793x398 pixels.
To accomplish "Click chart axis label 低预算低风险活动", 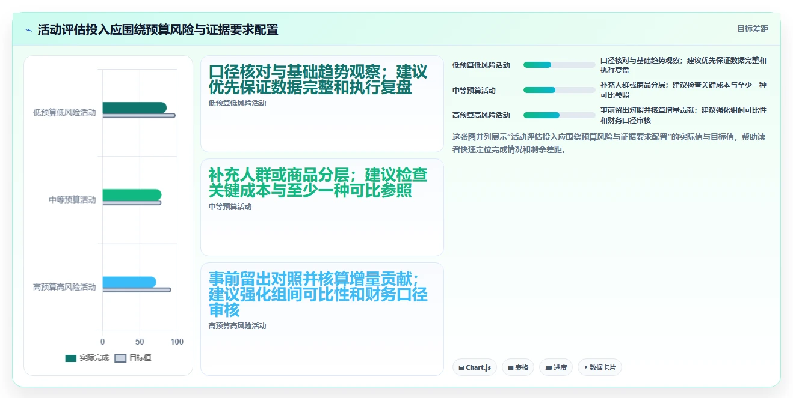I will 64,112.
